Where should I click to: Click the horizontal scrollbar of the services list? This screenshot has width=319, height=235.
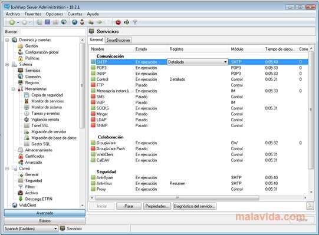point(177,197)
